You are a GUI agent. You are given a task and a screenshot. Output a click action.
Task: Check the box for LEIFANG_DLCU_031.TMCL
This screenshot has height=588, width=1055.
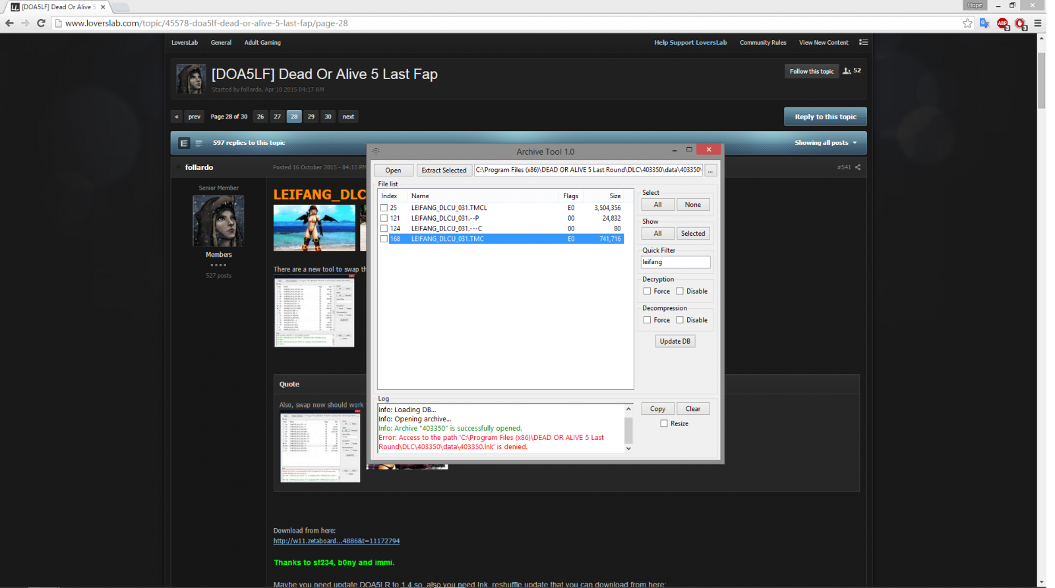pos(384,208)
